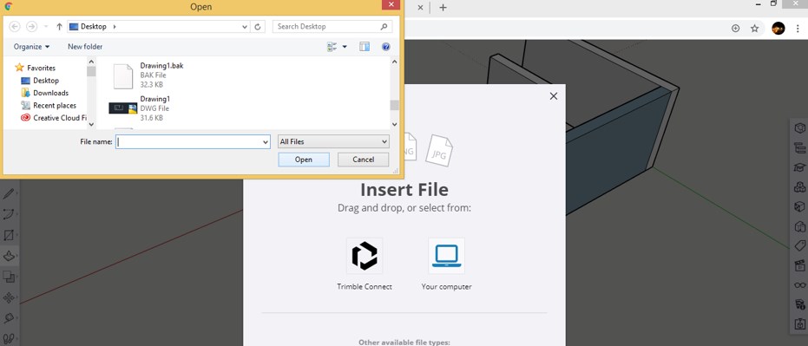The image size is (808, 346).
Task: Select the Drawing1.bak file
Action: [148, 75]
